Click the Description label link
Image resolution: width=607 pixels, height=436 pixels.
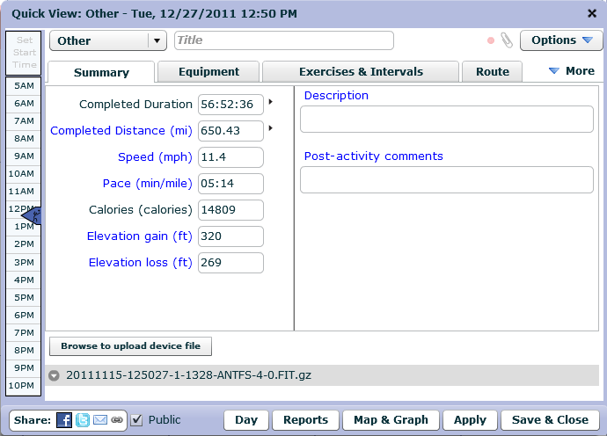pos(336,96)
